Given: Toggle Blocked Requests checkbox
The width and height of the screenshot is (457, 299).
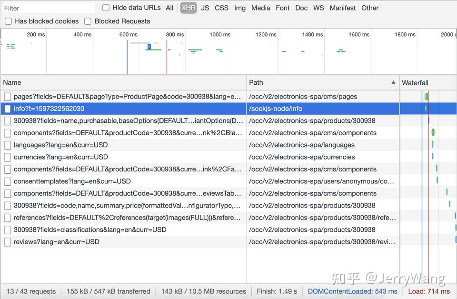Looking at the screenshot, I should (x=88, y=21).
